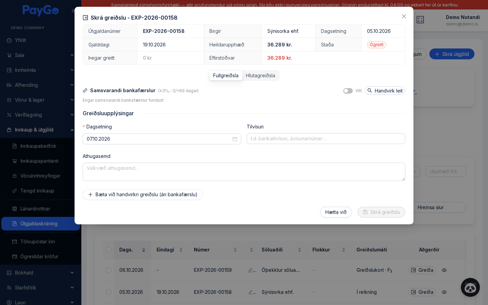Cancel with the Hætta við button
The image size is (488, 305).
(x=336, y=212)
